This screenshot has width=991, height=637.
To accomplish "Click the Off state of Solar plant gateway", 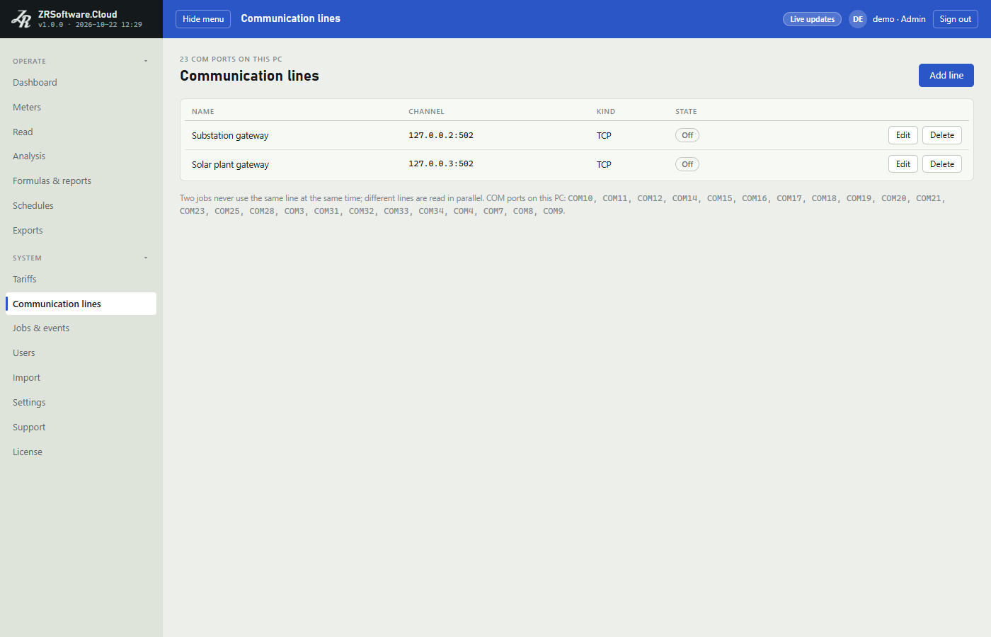I will (x=687, y=164).
